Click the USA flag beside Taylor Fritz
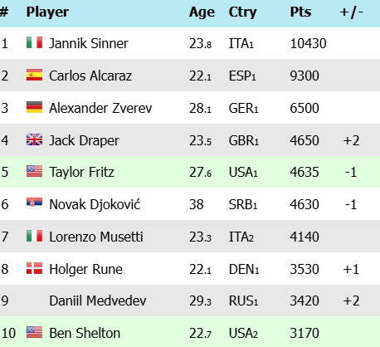This screenshot has width=380, height=347. [x=34, y=171]
